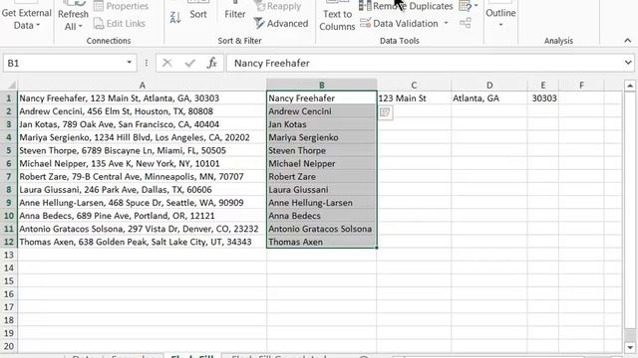The image size is (638, 358).
Task: Click Remove Duplicates button
Action: point(406,6)
